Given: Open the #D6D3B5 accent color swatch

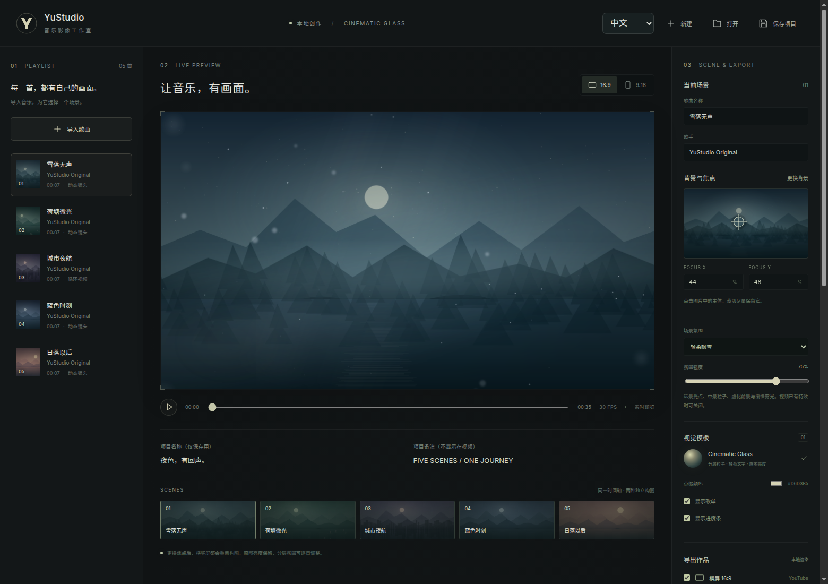Looking at the screenshot, I should pos(776,484).
